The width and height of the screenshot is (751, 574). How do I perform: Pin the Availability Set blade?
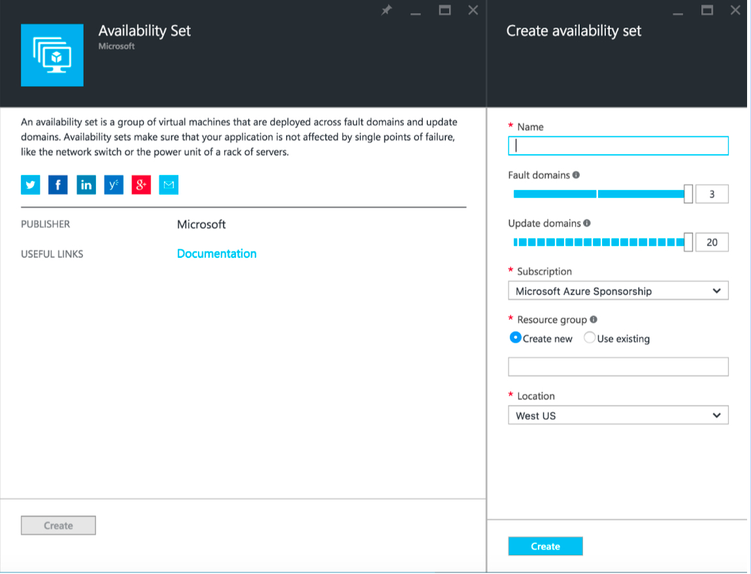point(386,10)
